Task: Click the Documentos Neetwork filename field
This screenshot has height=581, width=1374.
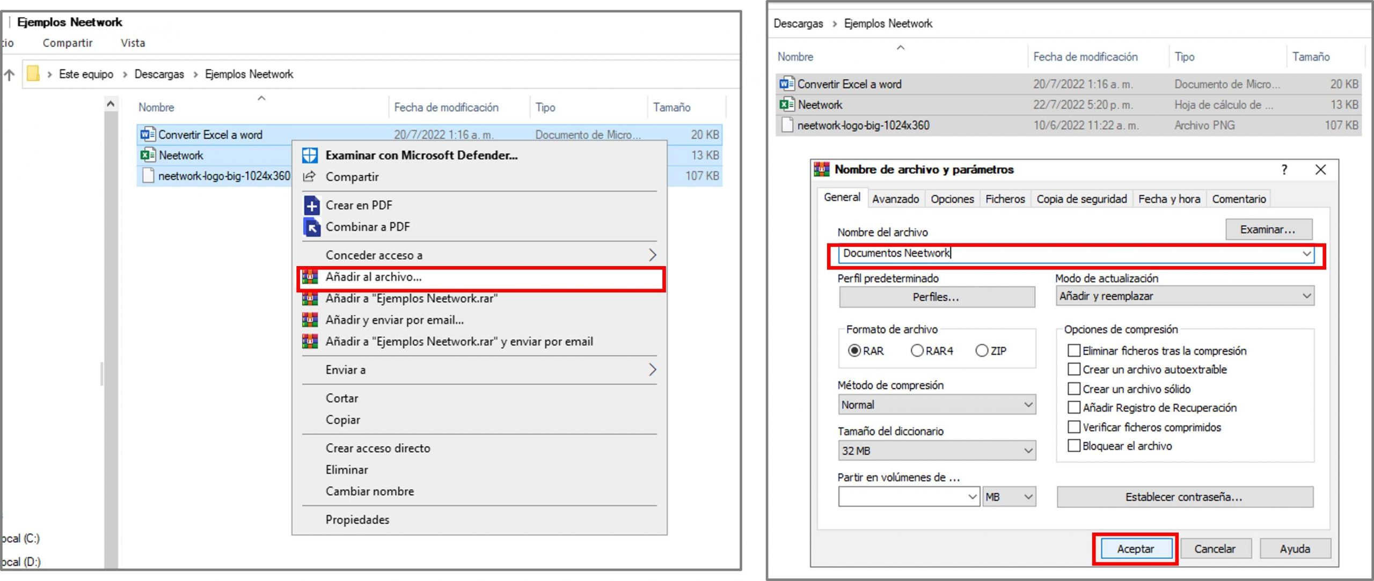Action: pos(1020,254)
